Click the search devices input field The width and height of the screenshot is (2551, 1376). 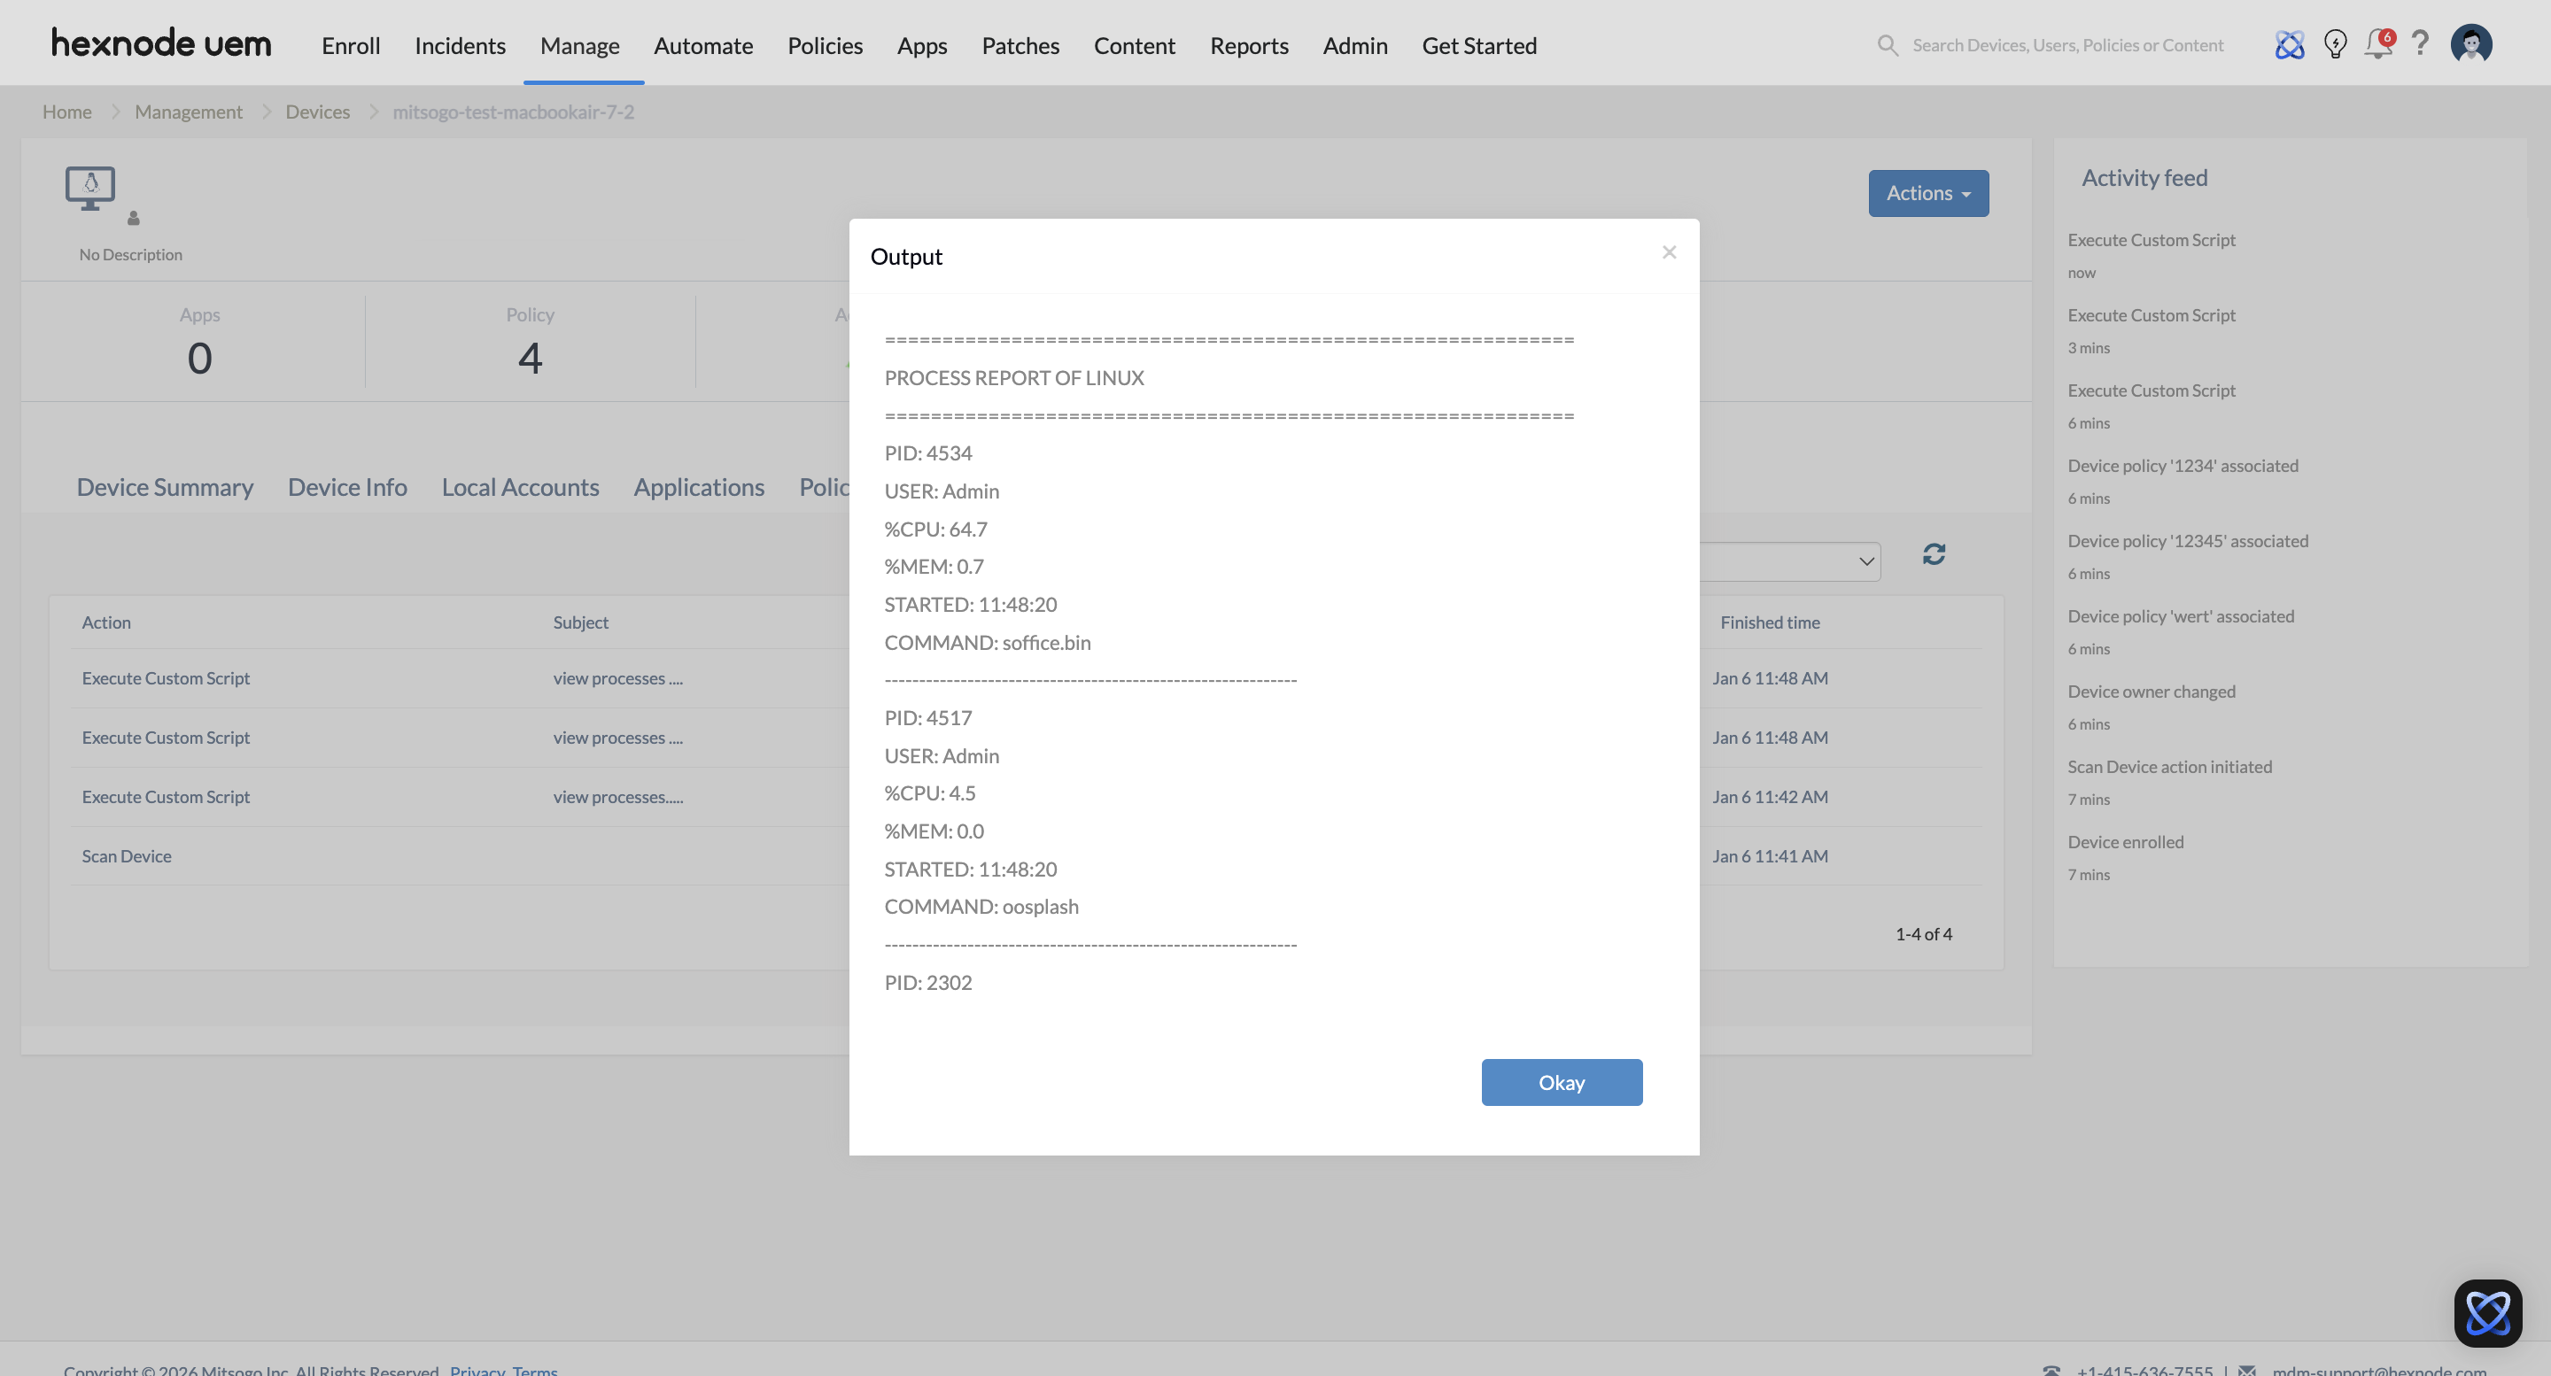pos(2066,45)
